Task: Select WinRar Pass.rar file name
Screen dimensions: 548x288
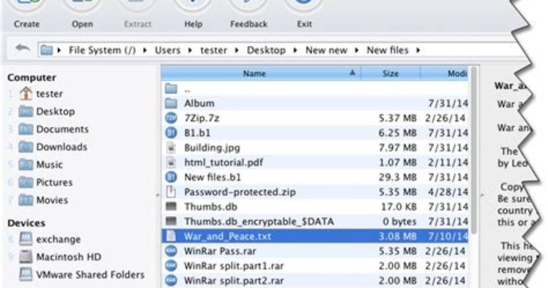Action: point(220,251)
